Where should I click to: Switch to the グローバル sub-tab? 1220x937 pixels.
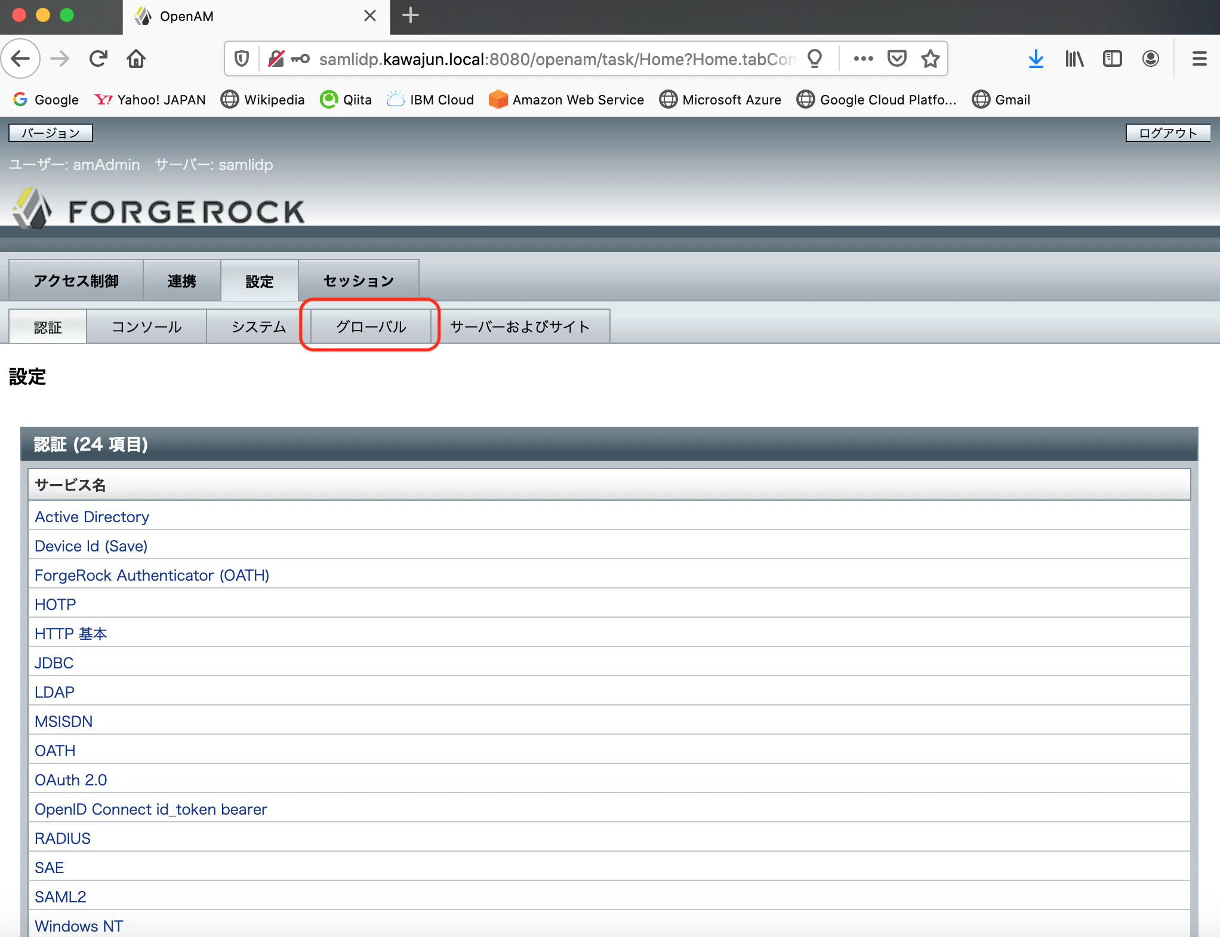[x=371, y=326]
